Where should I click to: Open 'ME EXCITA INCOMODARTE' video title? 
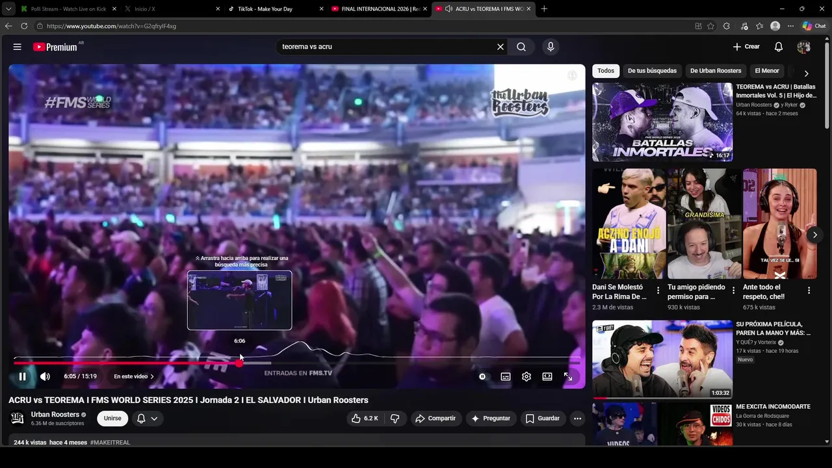[x=773, y=407]
